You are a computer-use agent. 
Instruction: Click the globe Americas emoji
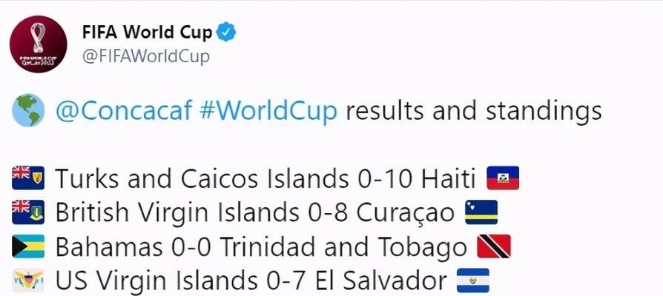[28, 110]
